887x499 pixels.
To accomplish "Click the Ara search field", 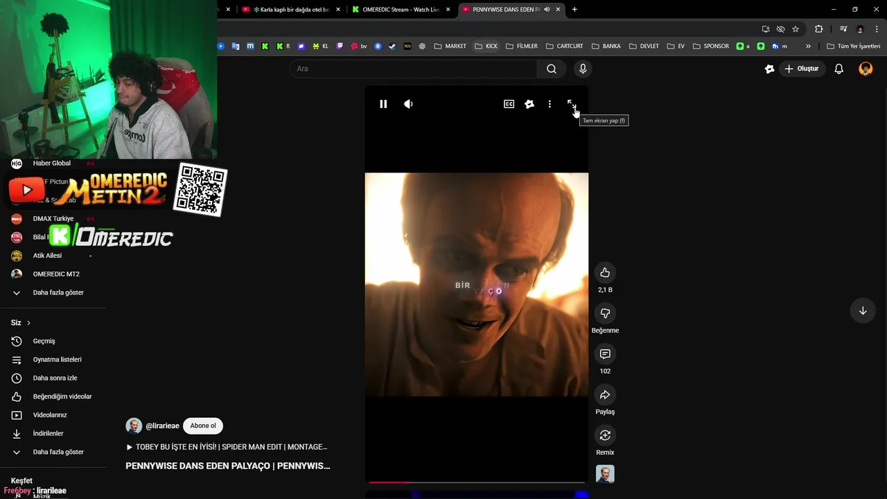I will [413, 69].
